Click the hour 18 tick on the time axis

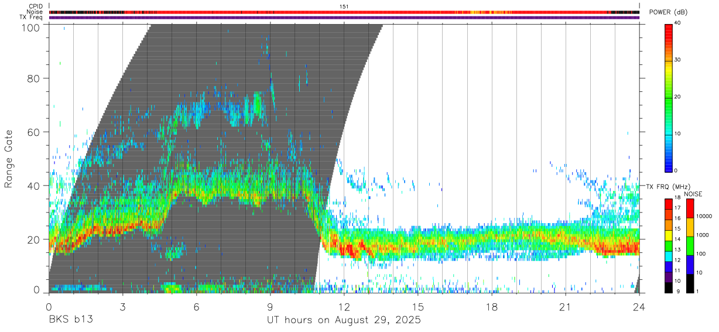coord(492,306)
